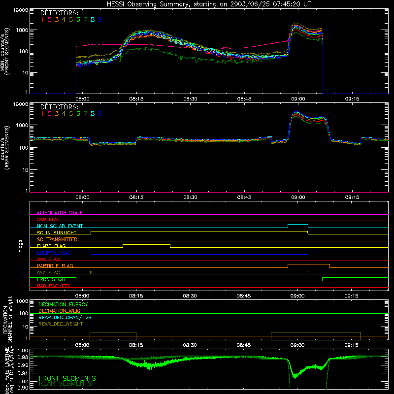Screen dimensions: 394x394
Task: Click the 08:45 tick label under the rear segments plot
Action: [x=244, y=197]
